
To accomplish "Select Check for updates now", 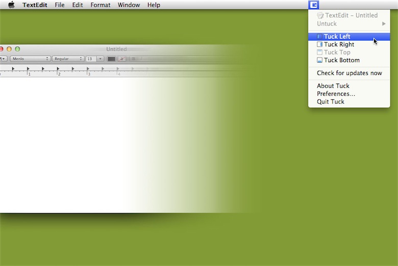I will tap(349, 73).
